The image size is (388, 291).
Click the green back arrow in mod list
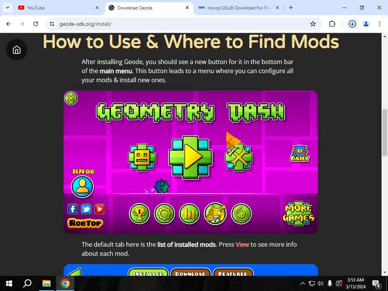pyautogui.click(x=75, y=272)
